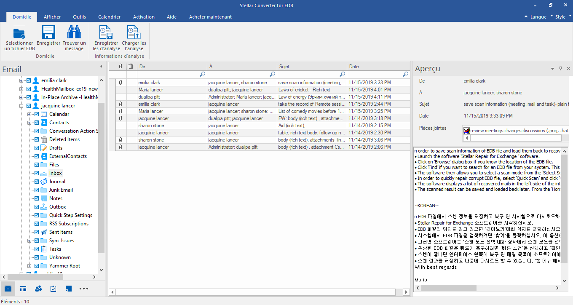Uncheck the Junk Email checkbox
Screen dimensions: 573x305
tap(37, 190)
